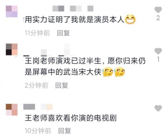Open the dark and peach avatar profile
This screenshot has width=168, height=139.
(12, 49)
